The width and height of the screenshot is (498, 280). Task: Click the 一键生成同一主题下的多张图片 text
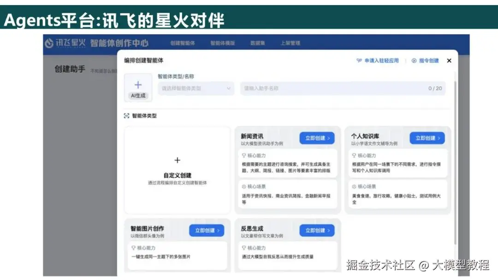point(161,256)
